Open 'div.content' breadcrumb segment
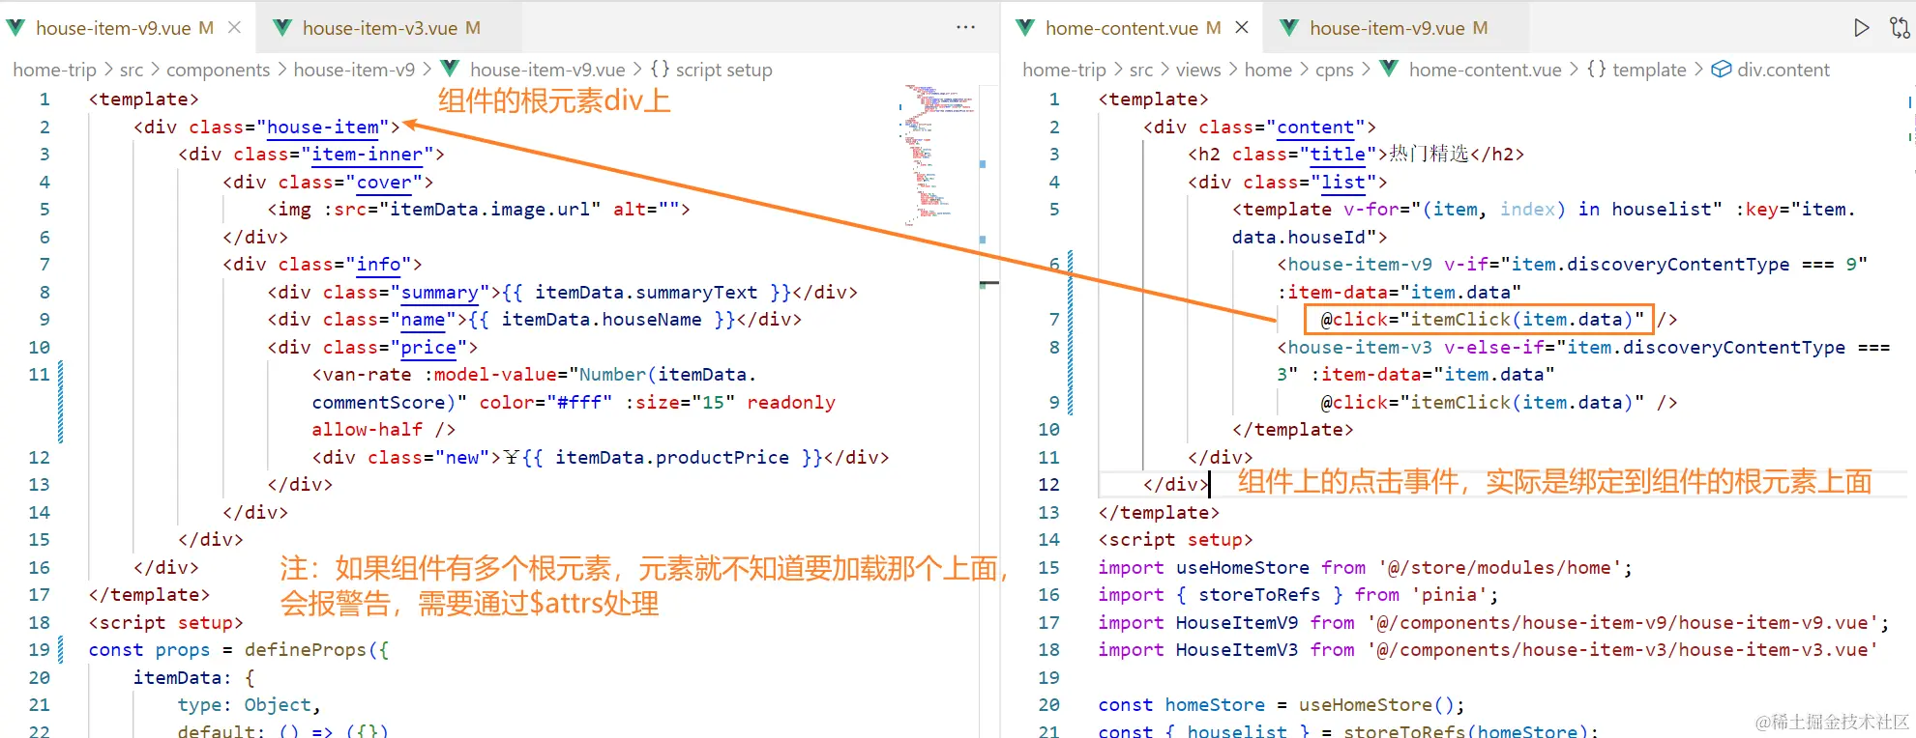 [x=1783, y=70]
